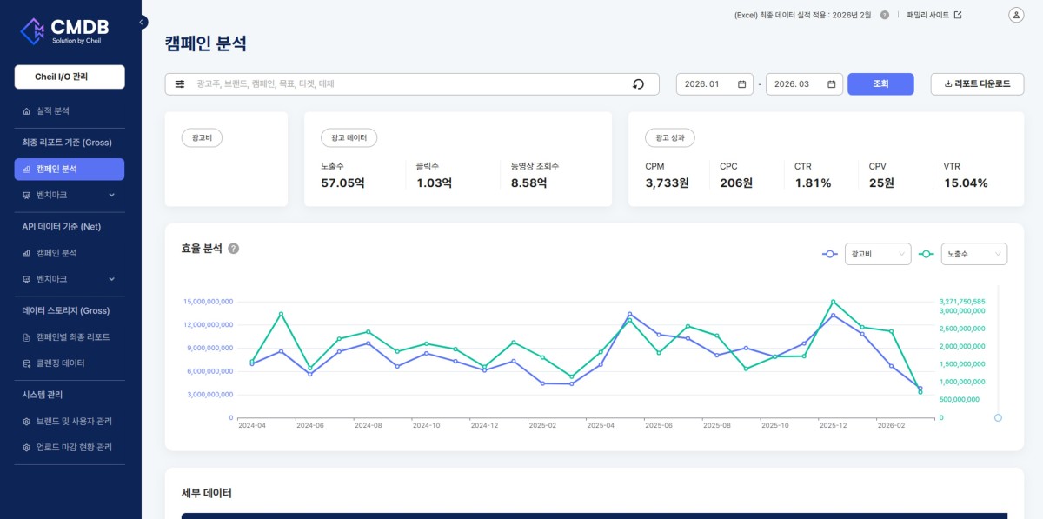Open the filter settings icon in search bar
This screenshot has height=519, width=1043.
point(180,84)
